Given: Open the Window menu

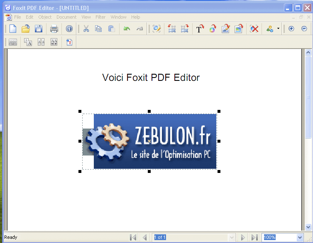Looking at the screenshot, I should pos(119,17).
